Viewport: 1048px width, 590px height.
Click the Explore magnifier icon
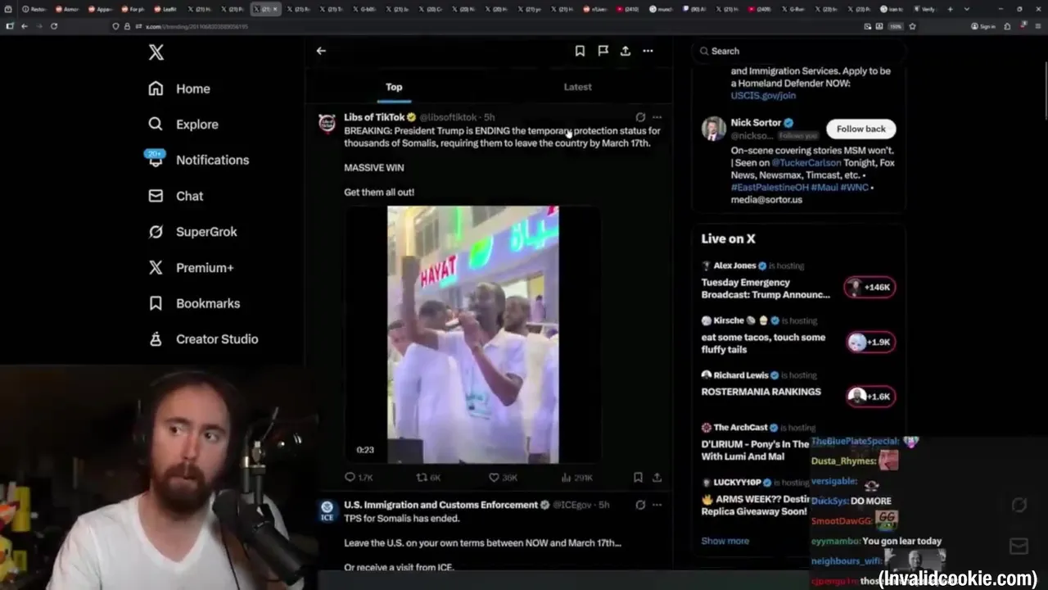pos(156,125)
